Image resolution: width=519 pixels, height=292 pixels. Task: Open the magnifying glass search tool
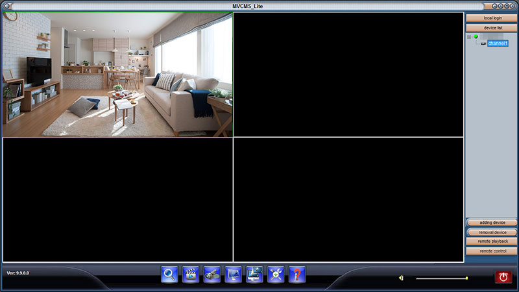[169, 274]
